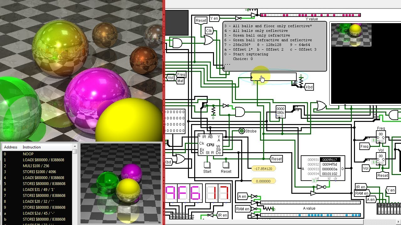Select the Vol register component

(x=381, y=159)
